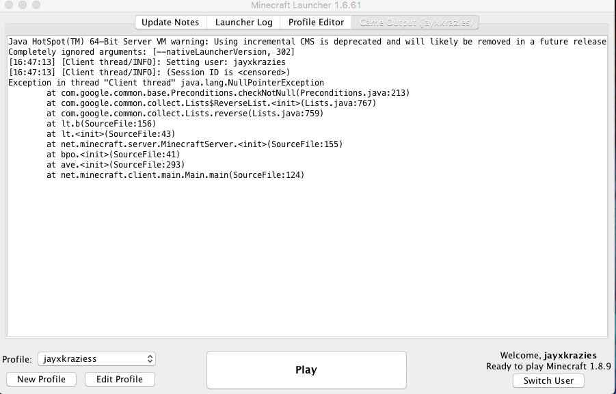This screenshot has width=616, height=394.
Task: Open the Profile dropdown showing jayxkraziess
Action: click(96, 358)
